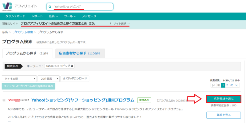Click the search magnifier icon
246x123 pixels.
[x=50, y=7]
